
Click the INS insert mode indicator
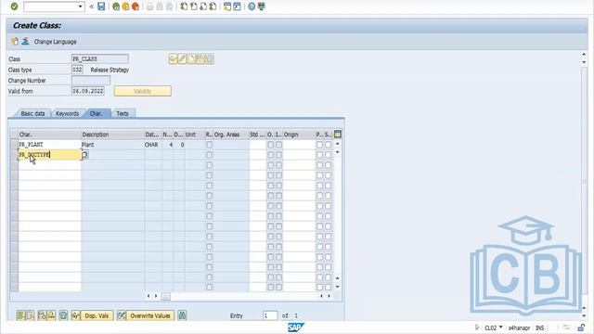540,328
